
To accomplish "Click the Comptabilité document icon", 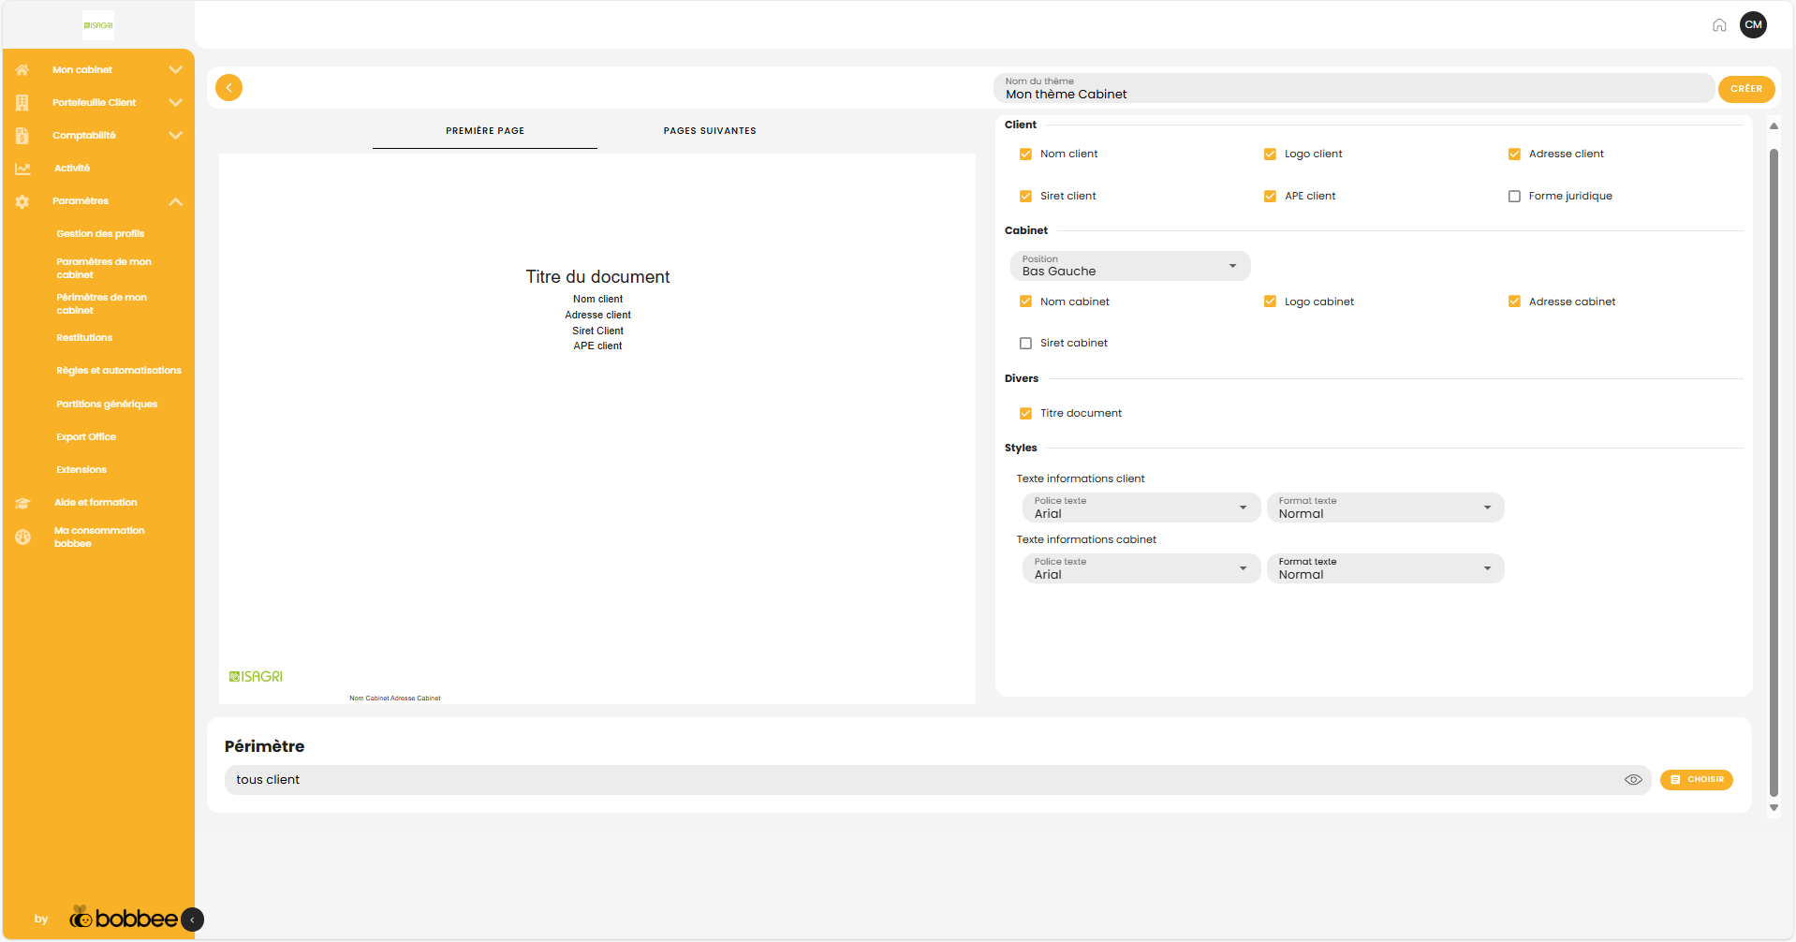I will coord(22,136).
